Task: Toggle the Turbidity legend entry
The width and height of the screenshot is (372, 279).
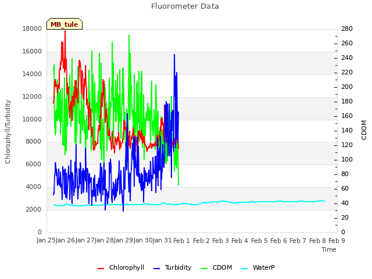Action: tap(173, 267)
